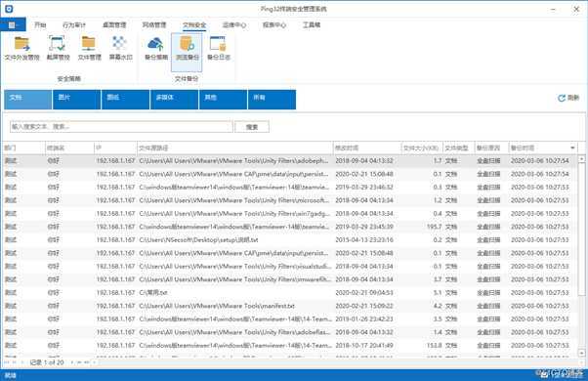Image resolution: width=588 pixels, height=381 pixels.
Task: Click the refresh arrow icon beside 刷新
Action: [x=562, y=98]
